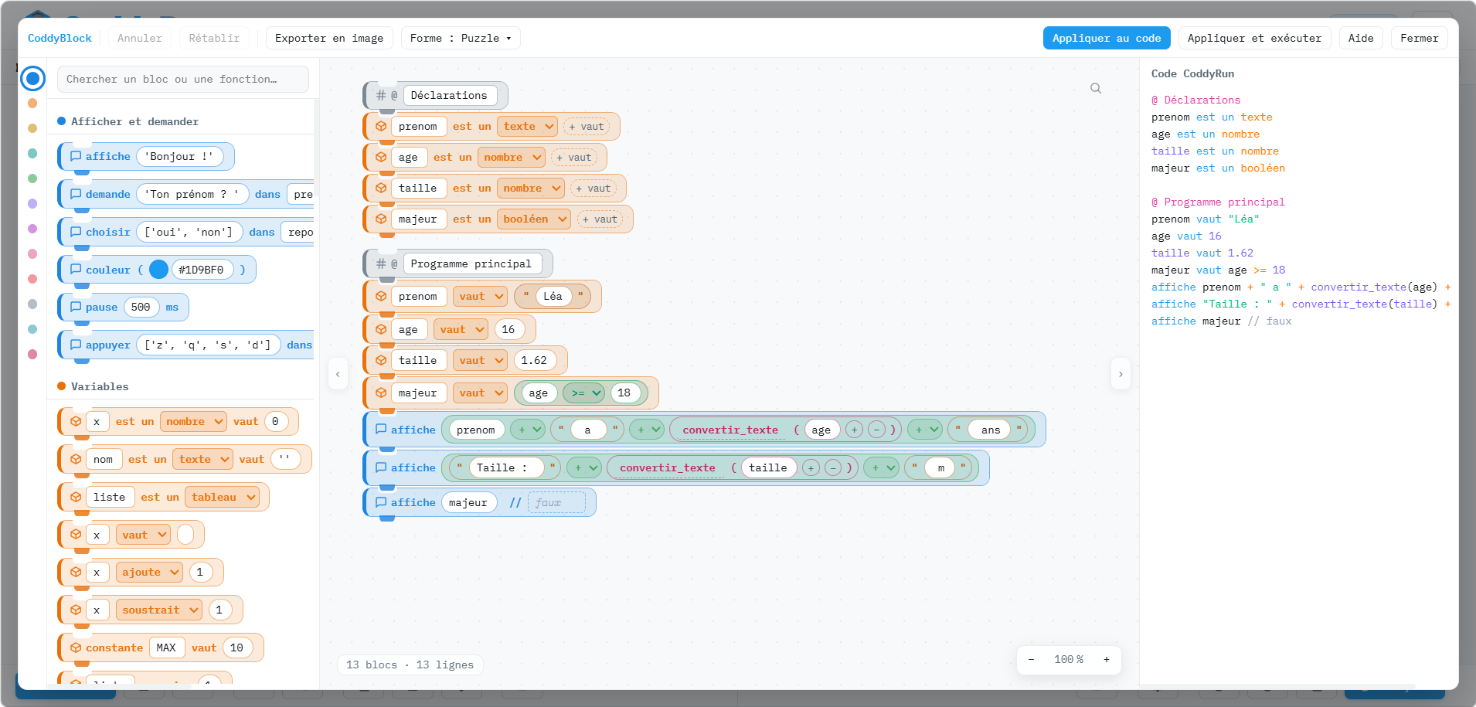
Task: Open the '>=' comparison operator dropdown
Action: pyautogui.click(x=583, y=393)
